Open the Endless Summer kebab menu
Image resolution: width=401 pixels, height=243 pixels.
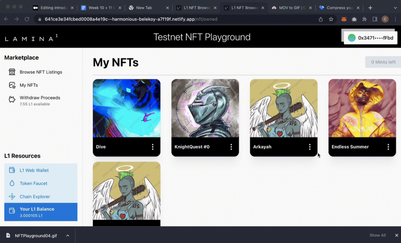click(x=388, y=147)
